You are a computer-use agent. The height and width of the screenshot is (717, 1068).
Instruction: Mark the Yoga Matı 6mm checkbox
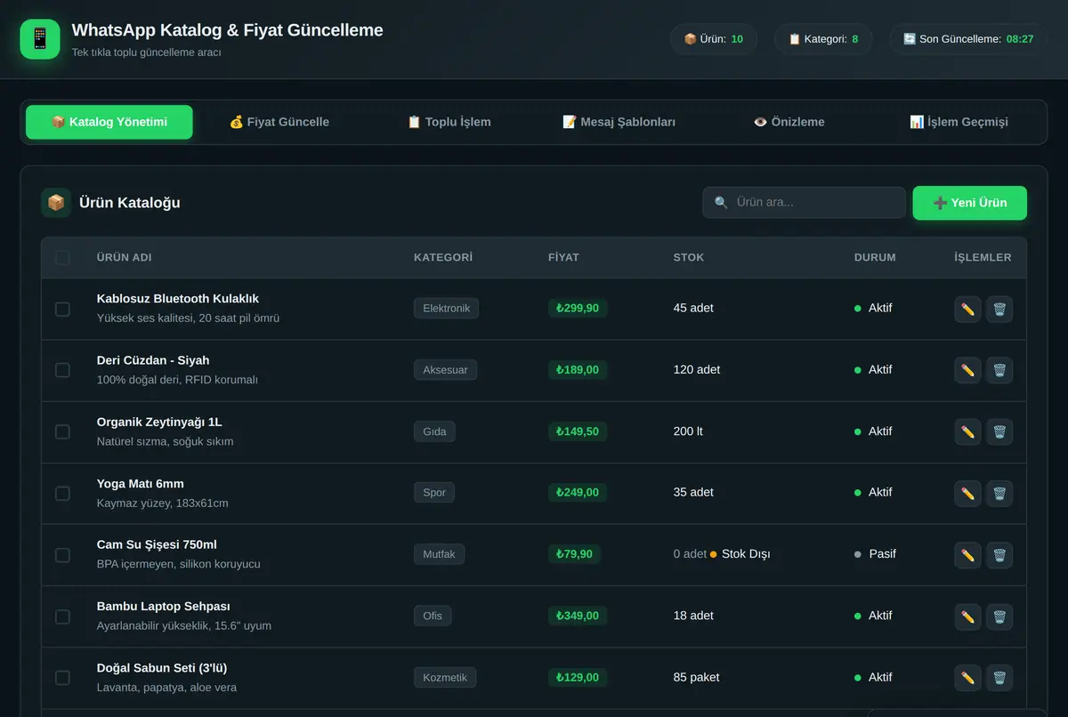point(62,493)
